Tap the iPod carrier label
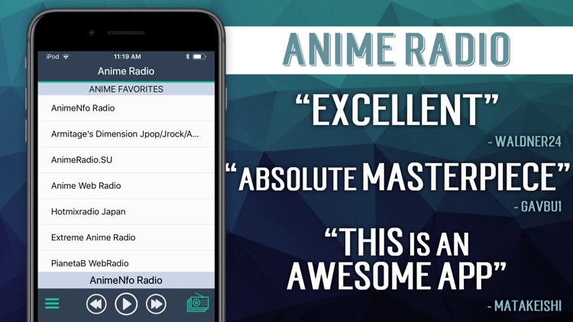Image resolution: width=573 pixels, height=322 pixels. [x=53, y=56]
